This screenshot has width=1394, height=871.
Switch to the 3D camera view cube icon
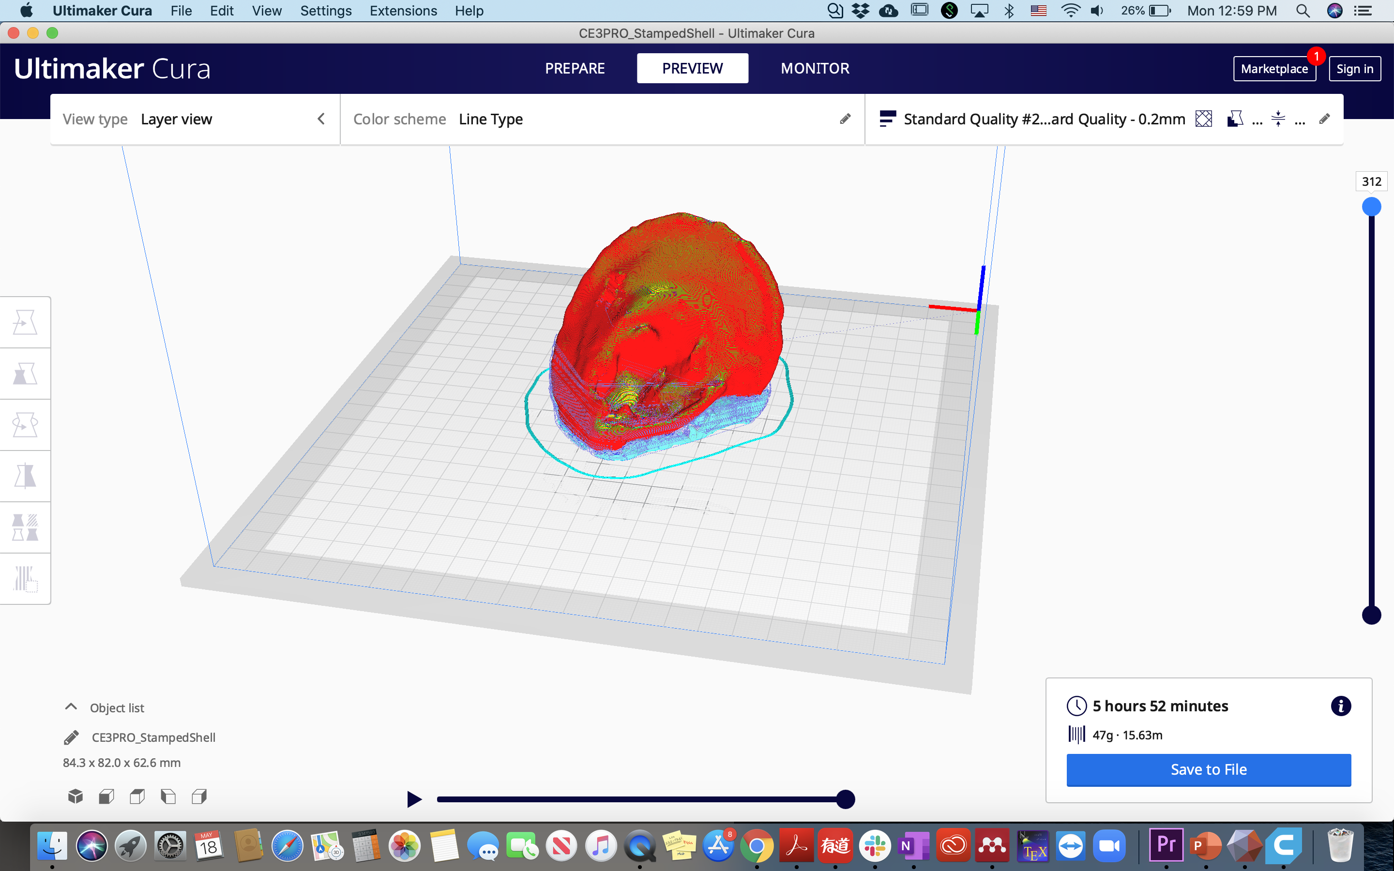point(76,796)
